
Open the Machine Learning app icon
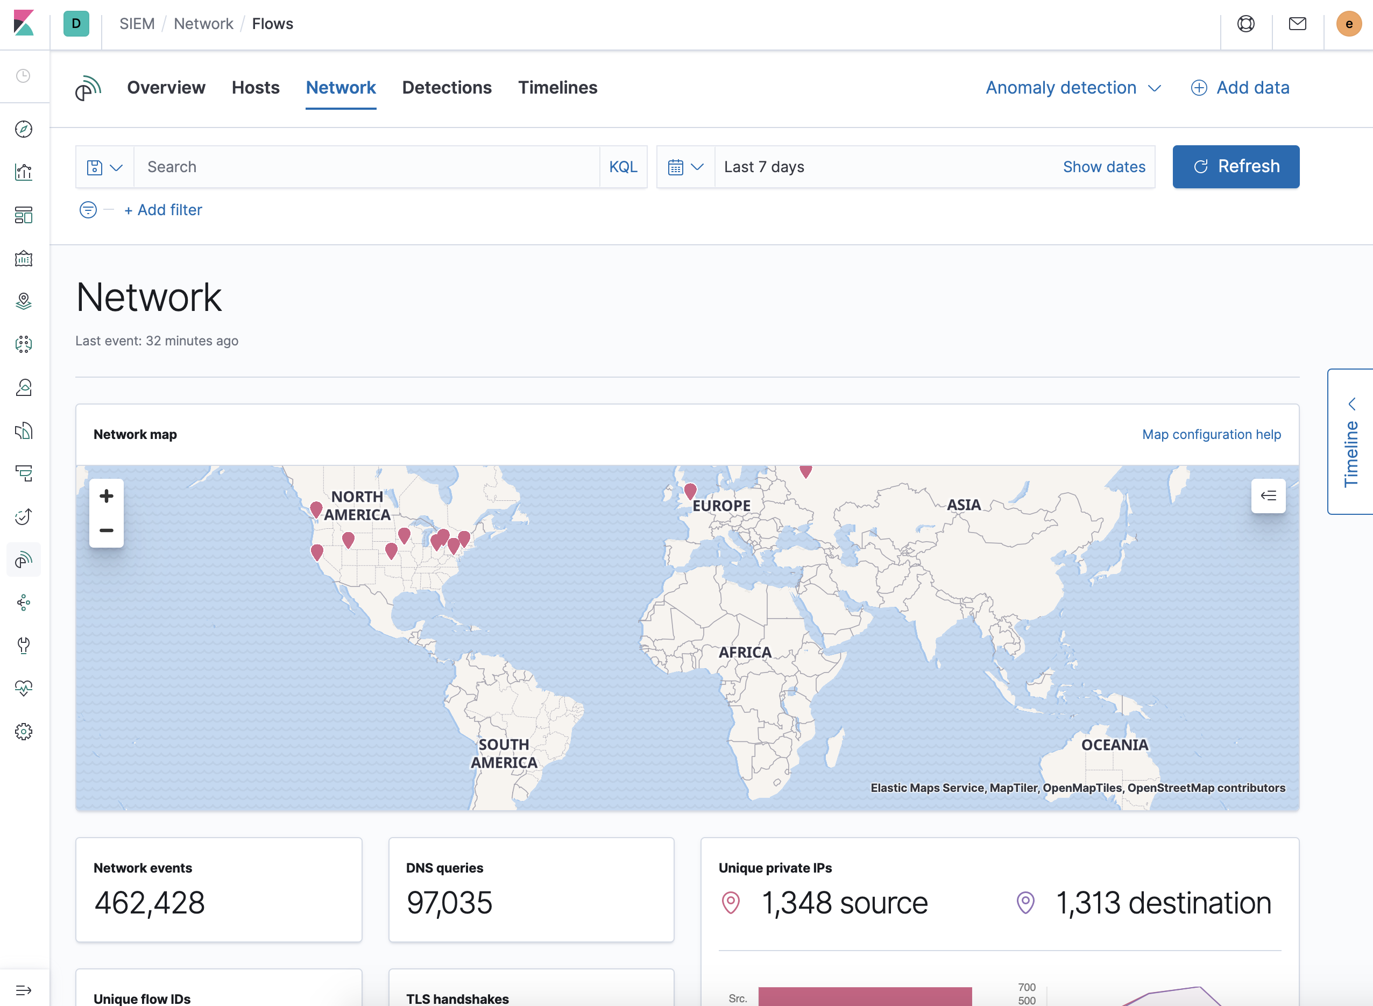point(24,344)
